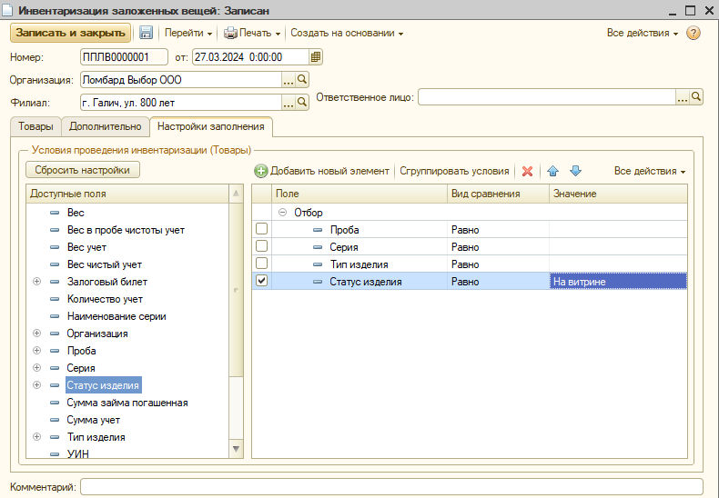Move condition down with blue arrow

point(575,171)
